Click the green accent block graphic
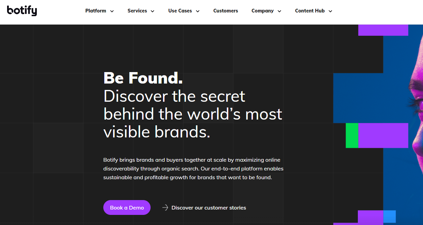Viewport: 423px width, 225px height. click(x=352, y=135)
